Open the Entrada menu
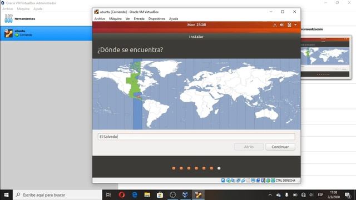Viewport: 356px width, 200px height. (139, 18)
